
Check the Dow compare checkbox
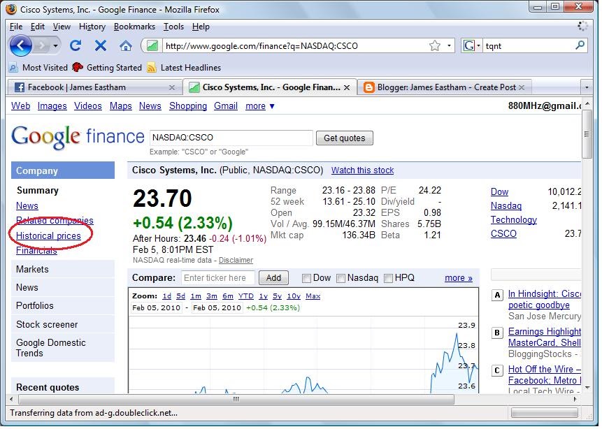coord(306,278)
